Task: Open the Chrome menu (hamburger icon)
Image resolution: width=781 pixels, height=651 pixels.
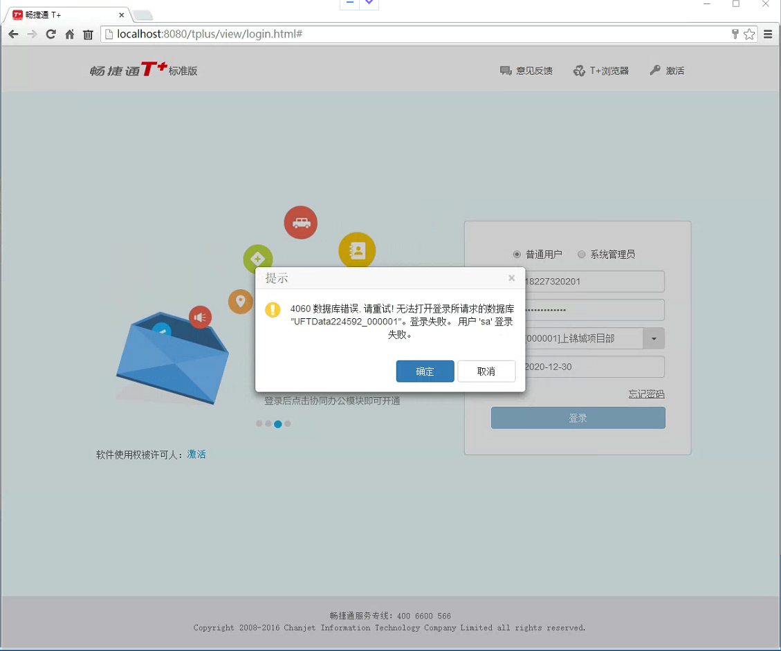Action: pos(769,34)
